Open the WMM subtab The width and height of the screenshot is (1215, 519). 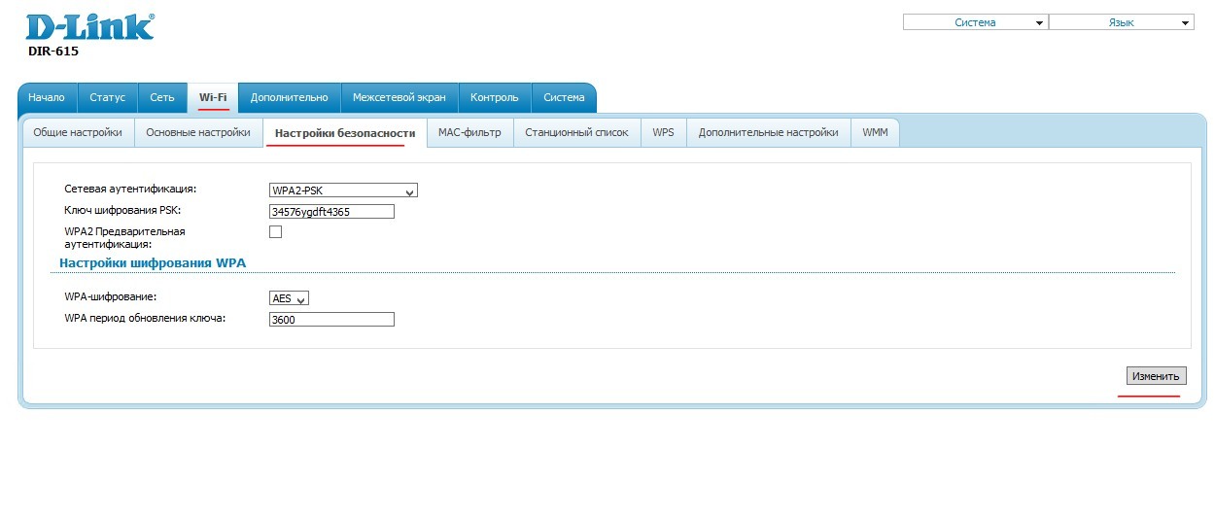pos(875,133)
